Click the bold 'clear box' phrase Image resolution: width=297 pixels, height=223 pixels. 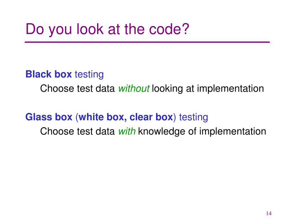(151, 117)
